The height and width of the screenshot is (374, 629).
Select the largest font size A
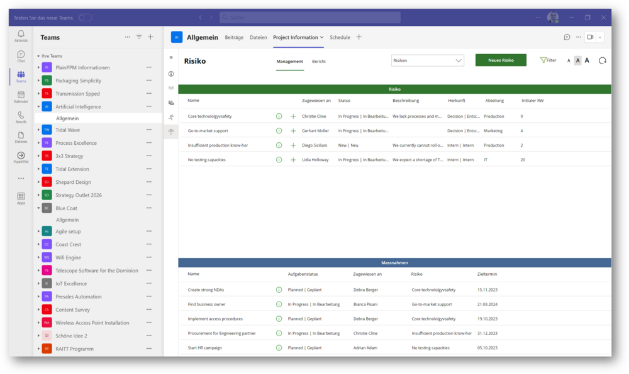[x=587, y=60]
